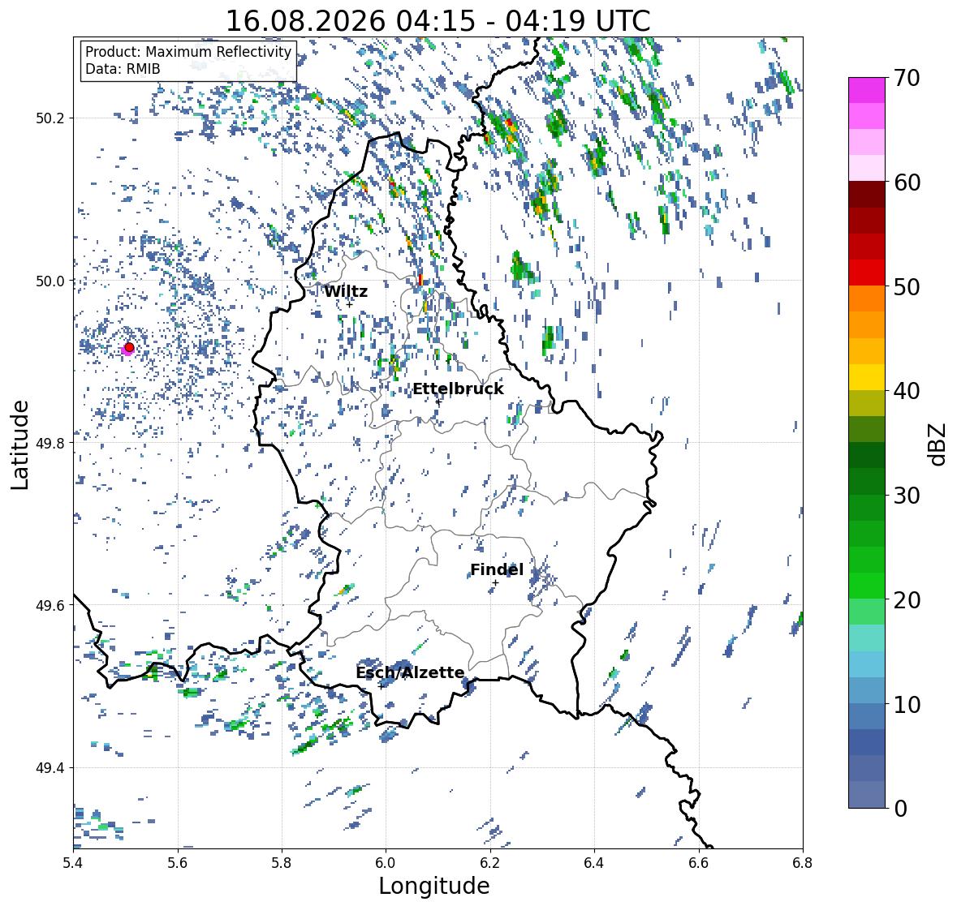This screenshot has width=957, height=906.
Task: Select the Ettelbruck city label
Action: click(459, 389)
